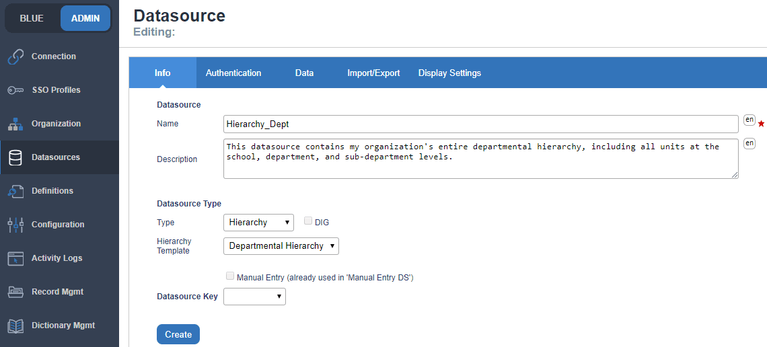Click the Create button
Screen dimensions: 767x347
click(178, 334)
